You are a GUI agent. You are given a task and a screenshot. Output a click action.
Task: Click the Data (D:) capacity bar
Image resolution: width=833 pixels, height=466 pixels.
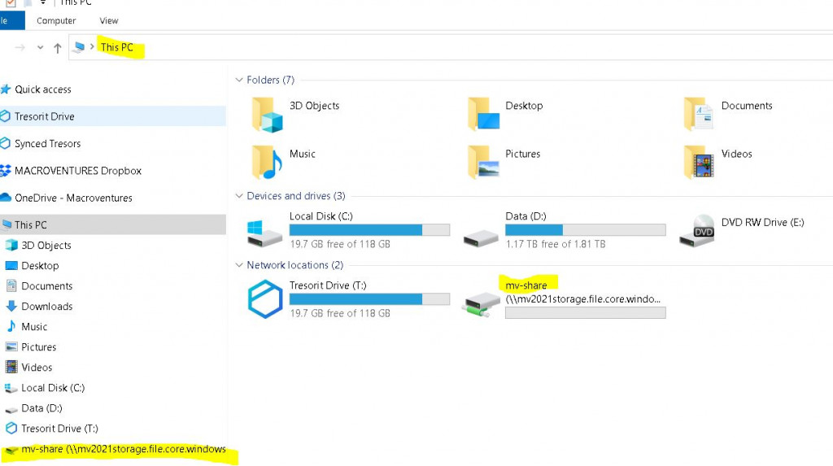click(586, 229)
